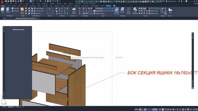Expand the Draw panel

tap(50, 16)
